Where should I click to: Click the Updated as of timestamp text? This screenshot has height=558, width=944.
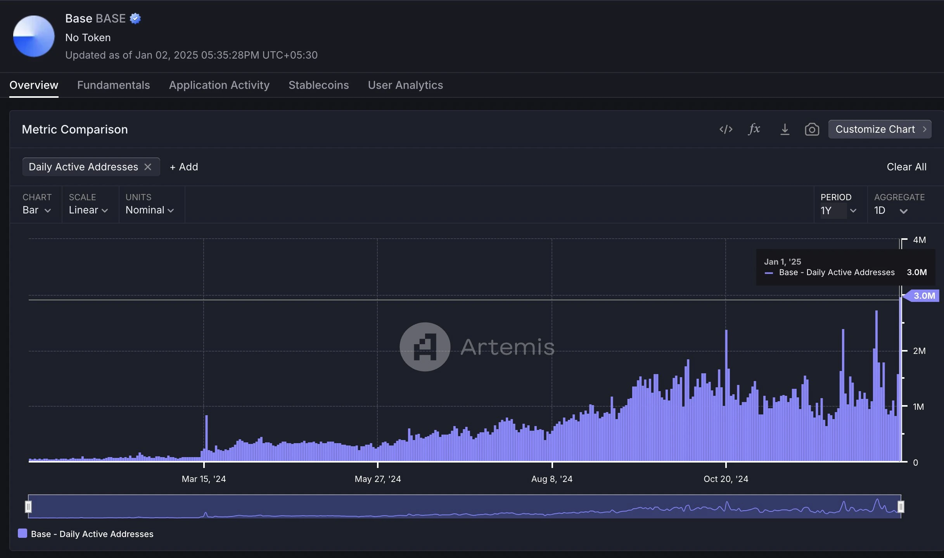(191, 55)
